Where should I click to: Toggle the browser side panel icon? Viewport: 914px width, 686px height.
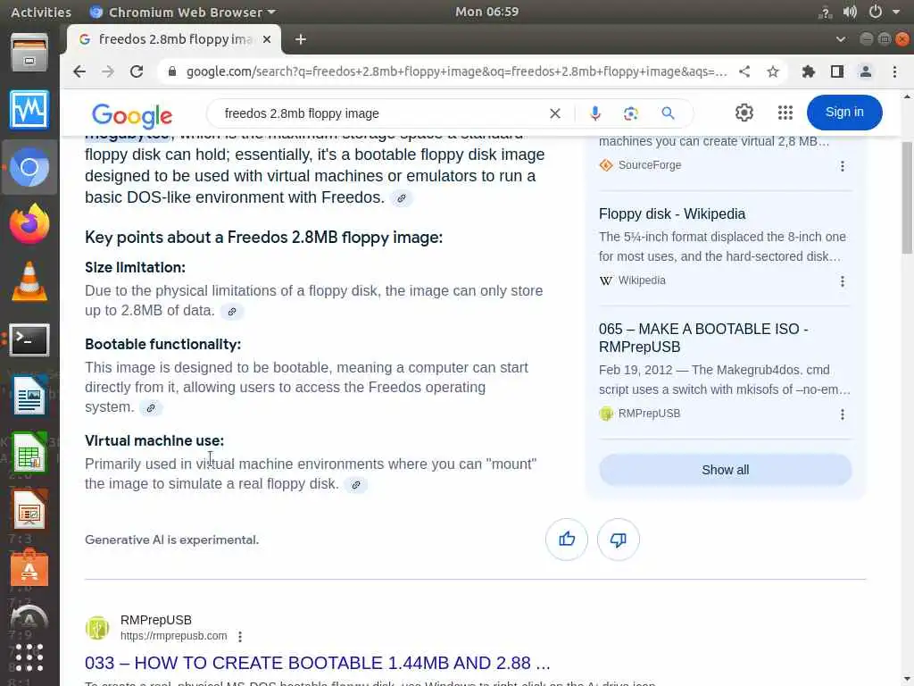pos(837,71)
